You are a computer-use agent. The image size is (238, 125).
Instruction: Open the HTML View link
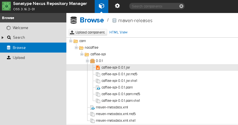pyautogui.click(x=118, y=32)
